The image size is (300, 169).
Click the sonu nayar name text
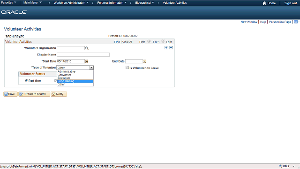coord(15,36)
